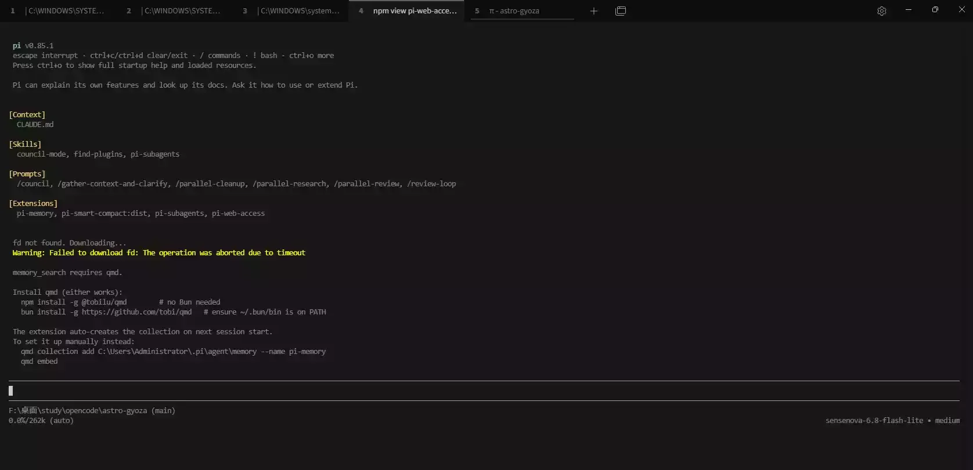
Task: Select the find-plugins skill name
Action: point(98,154)
